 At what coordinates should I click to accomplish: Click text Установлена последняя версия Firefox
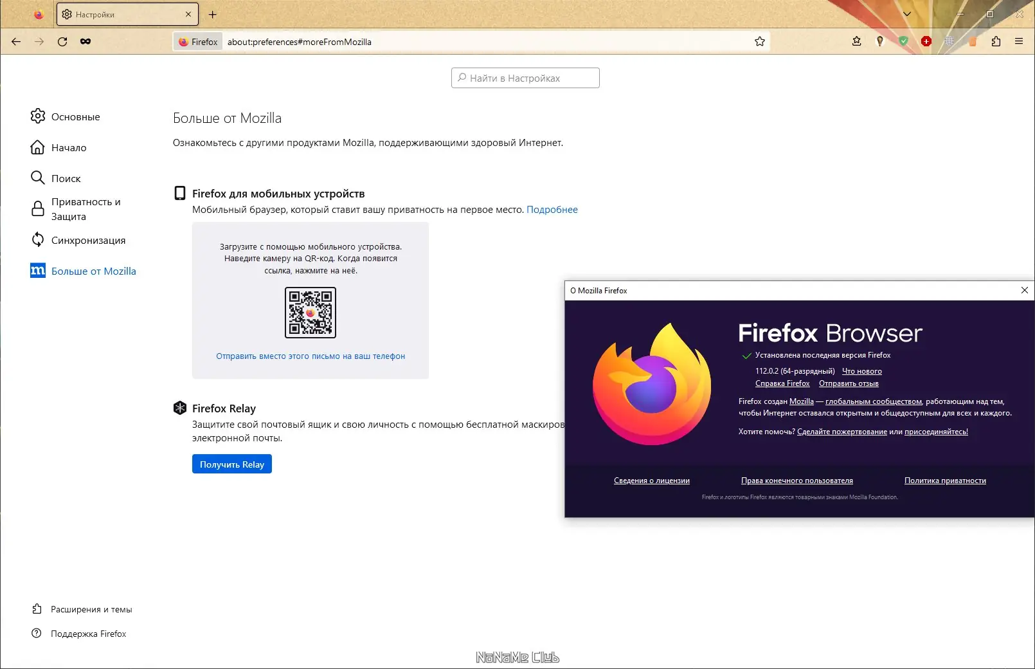pyautogui.click(x=823, y=355)
